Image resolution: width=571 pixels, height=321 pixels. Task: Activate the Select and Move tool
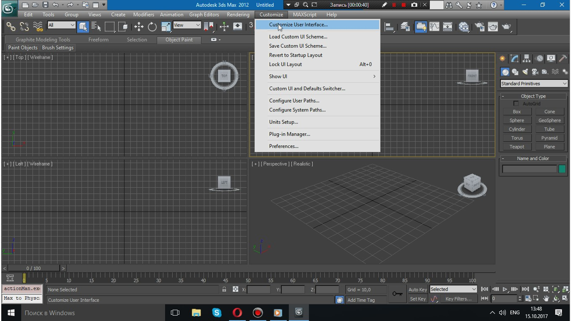[x=139, y=27]
